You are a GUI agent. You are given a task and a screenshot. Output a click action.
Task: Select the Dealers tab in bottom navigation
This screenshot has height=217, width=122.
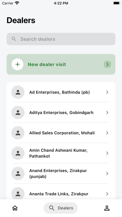(x=61, y=208)
